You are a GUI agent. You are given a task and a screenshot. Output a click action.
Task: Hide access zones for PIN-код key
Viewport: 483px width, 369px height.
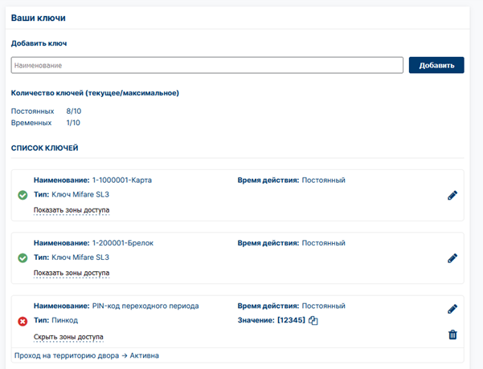click(68, 337)
